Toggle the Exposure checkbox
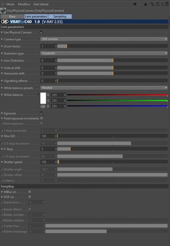170x246 pixels. tap(42, 113)
